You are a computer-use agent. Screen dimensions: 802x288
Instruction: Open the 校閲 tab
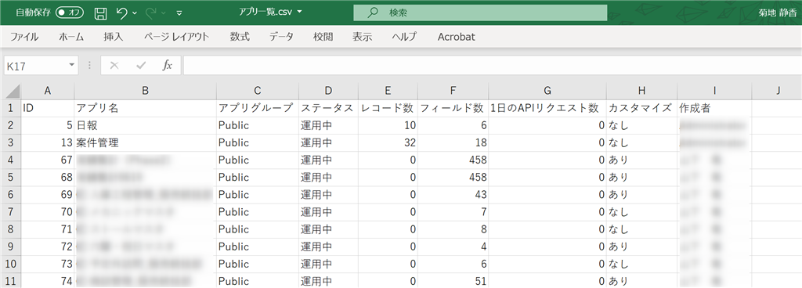click(323, 37)
